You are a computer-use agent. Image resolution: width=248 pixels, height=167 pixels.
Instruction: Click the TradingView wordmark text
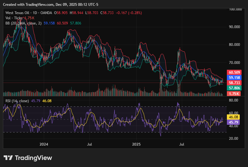(33, 158)
